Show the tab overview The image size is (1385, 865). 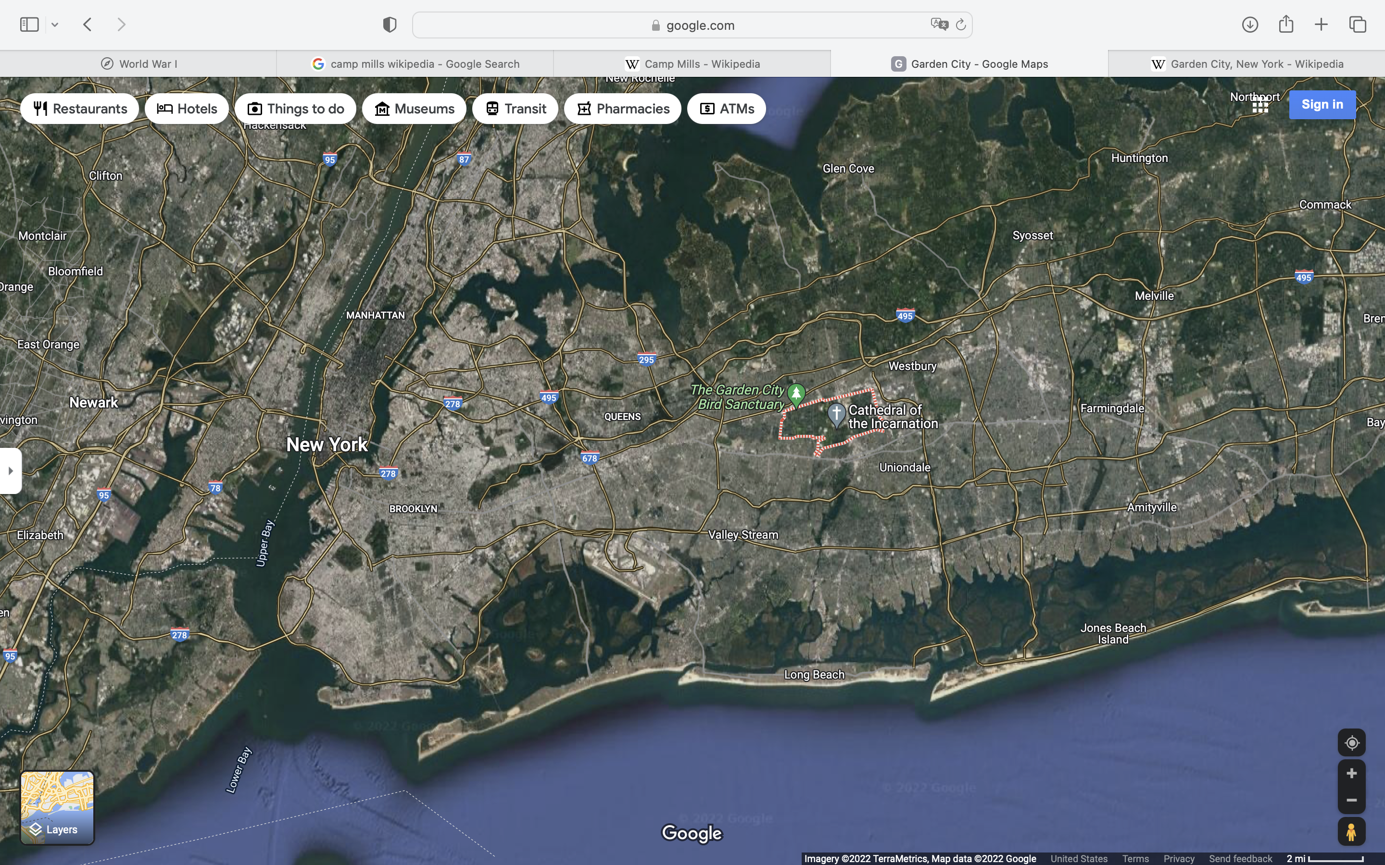(x=1358, y=25)
